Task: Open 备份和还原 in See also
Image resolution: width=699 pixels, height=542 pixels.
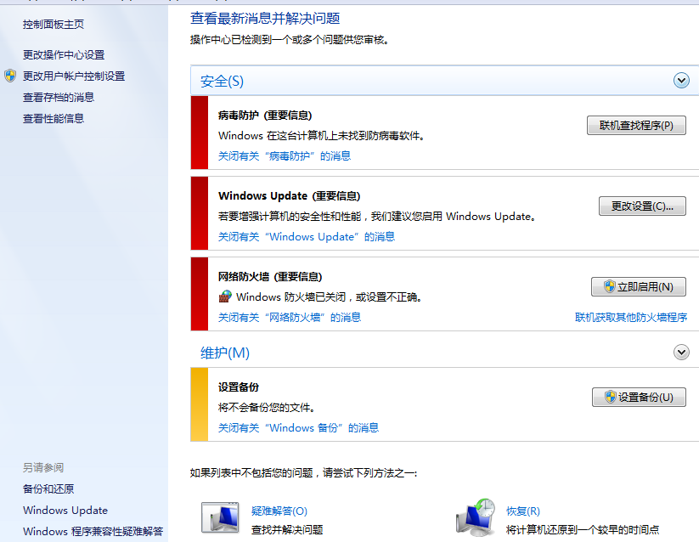Action: point(48,489)
